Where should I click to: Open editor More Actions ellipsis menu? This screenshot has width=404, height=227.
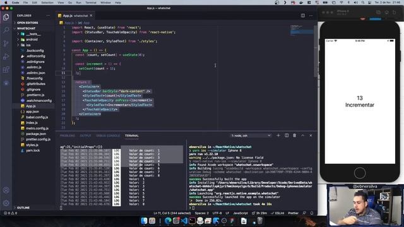click(311, 15)
